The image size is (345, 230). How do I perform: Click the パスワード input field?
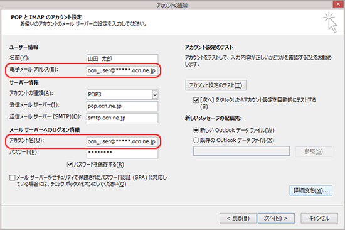(122, 153)
